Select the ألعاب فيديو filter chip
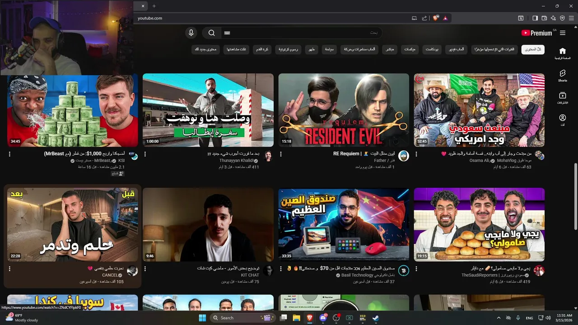This screenshot has width=578, height=325. (457, 49)
